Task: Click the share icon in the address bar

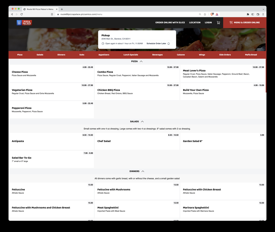Action: (x=205, y=14)
